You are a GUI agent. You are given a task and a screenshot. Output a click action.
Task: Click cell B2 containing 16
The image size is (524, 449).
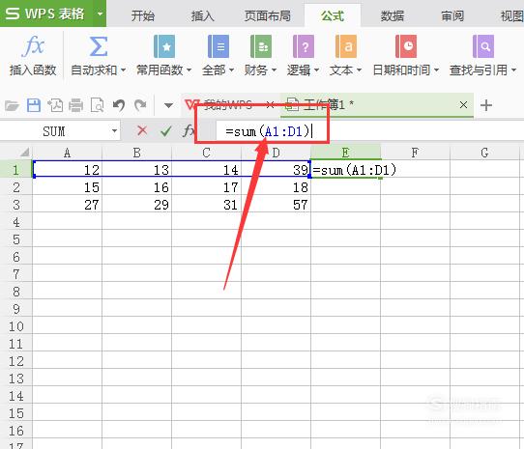[x=136, y=187]
